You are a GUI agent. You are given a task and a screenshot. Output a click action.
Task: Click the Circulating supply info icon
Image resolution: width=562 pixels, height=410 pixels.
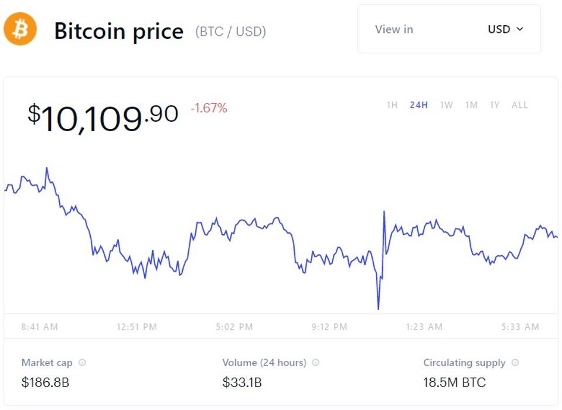coord(514,363)
